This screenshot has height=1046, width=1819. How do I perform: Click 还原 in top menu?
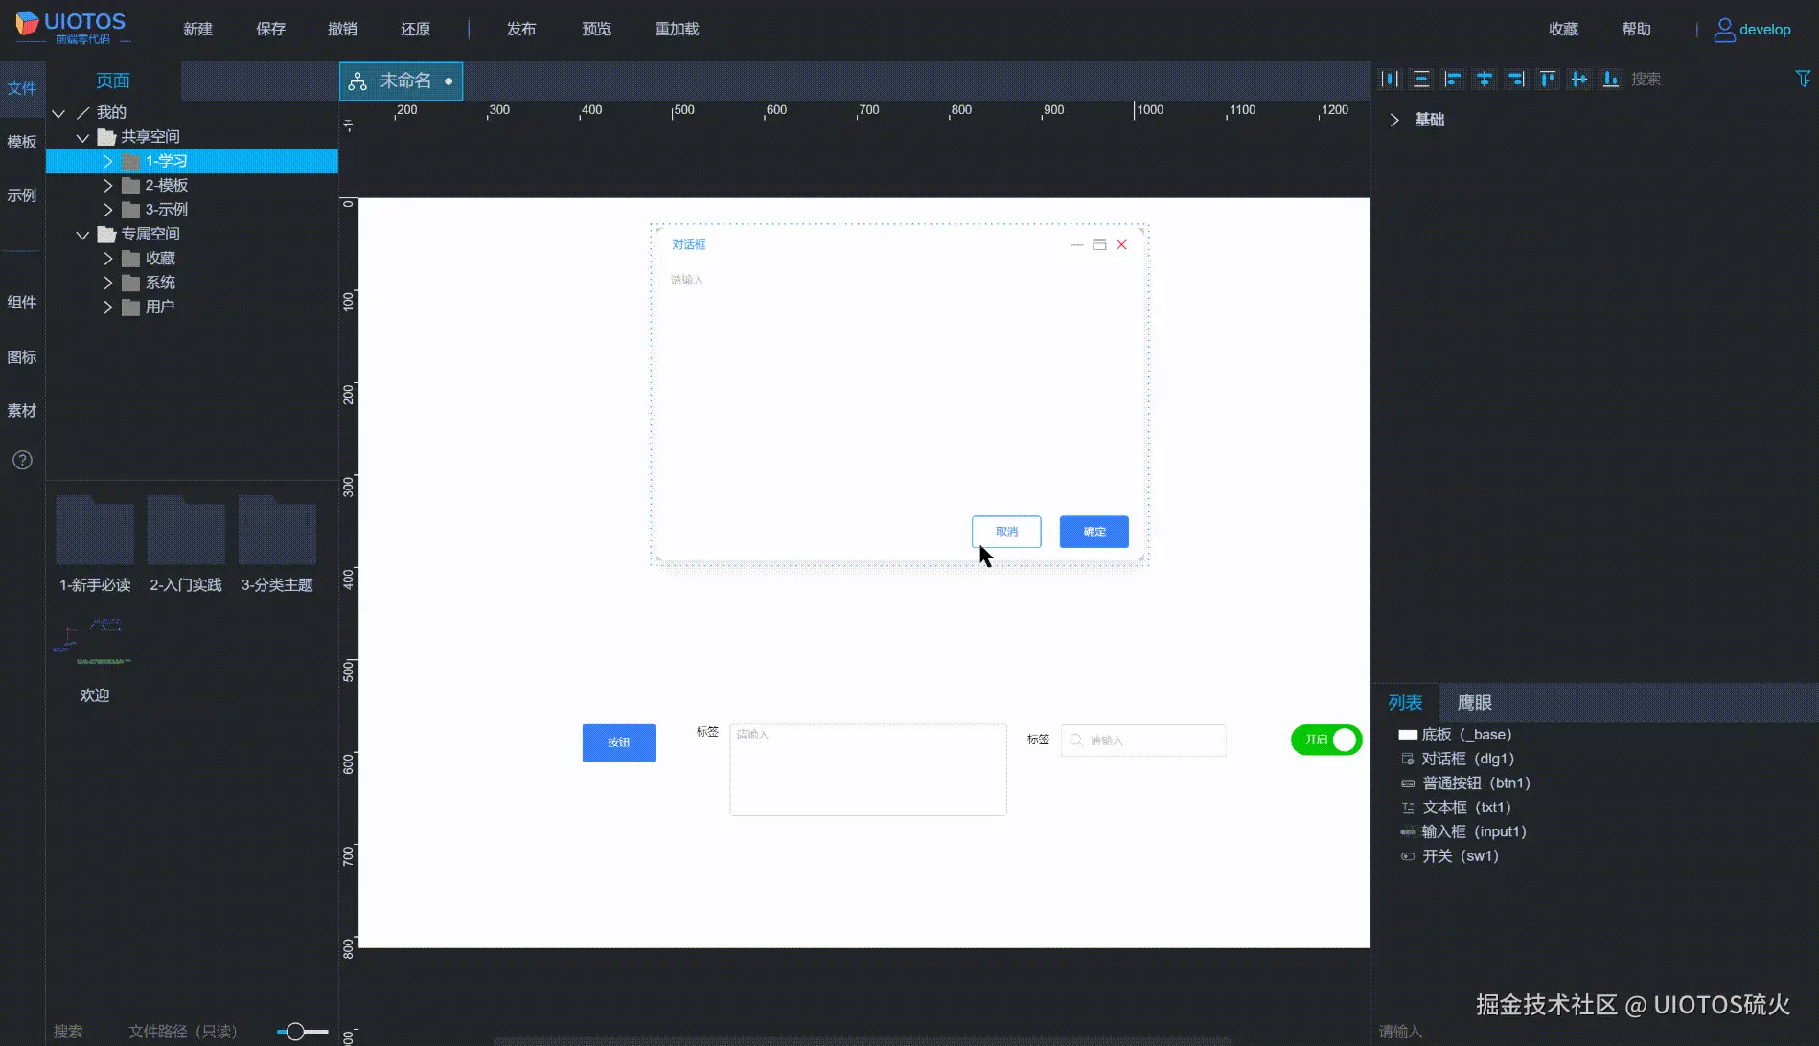[415, 30]
